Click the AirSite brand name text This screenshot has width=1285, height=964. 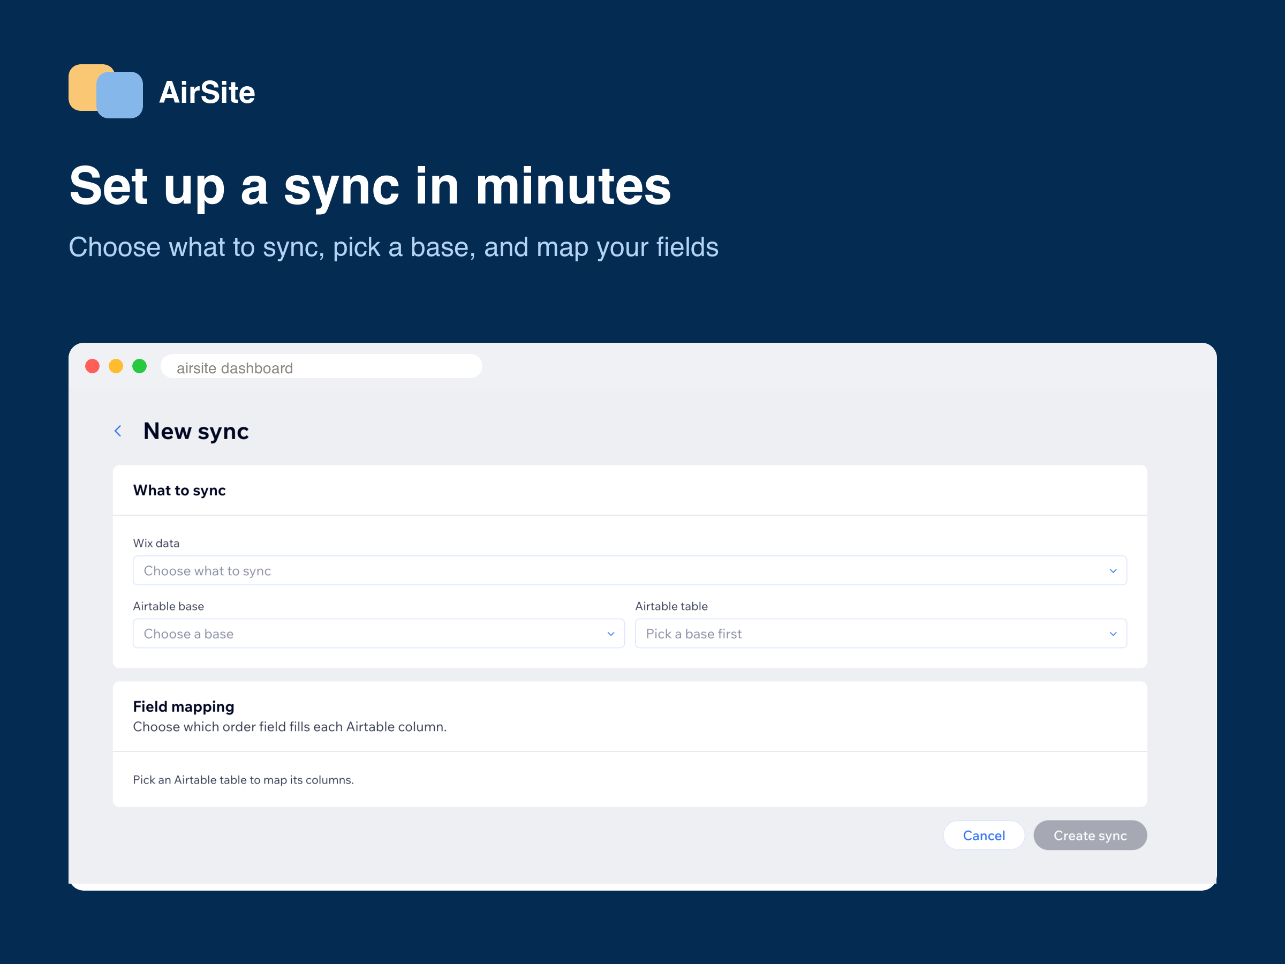click(207, 93)
